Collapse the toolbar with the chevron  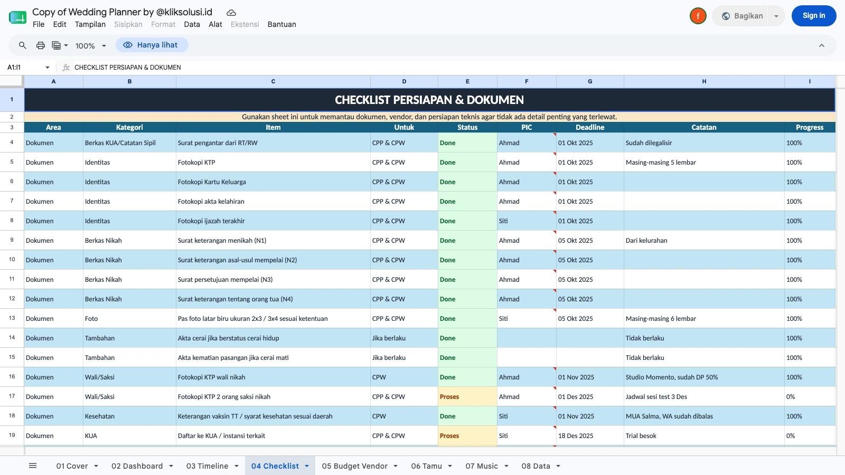pos(822,45)
